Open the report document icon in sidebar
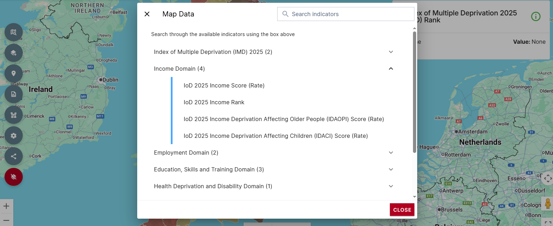553x226 pixels. pos(14,94)
